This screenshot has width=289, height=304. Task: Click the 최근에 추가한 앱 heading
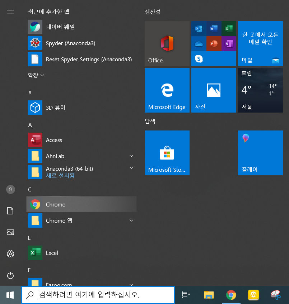click(48, 12)
